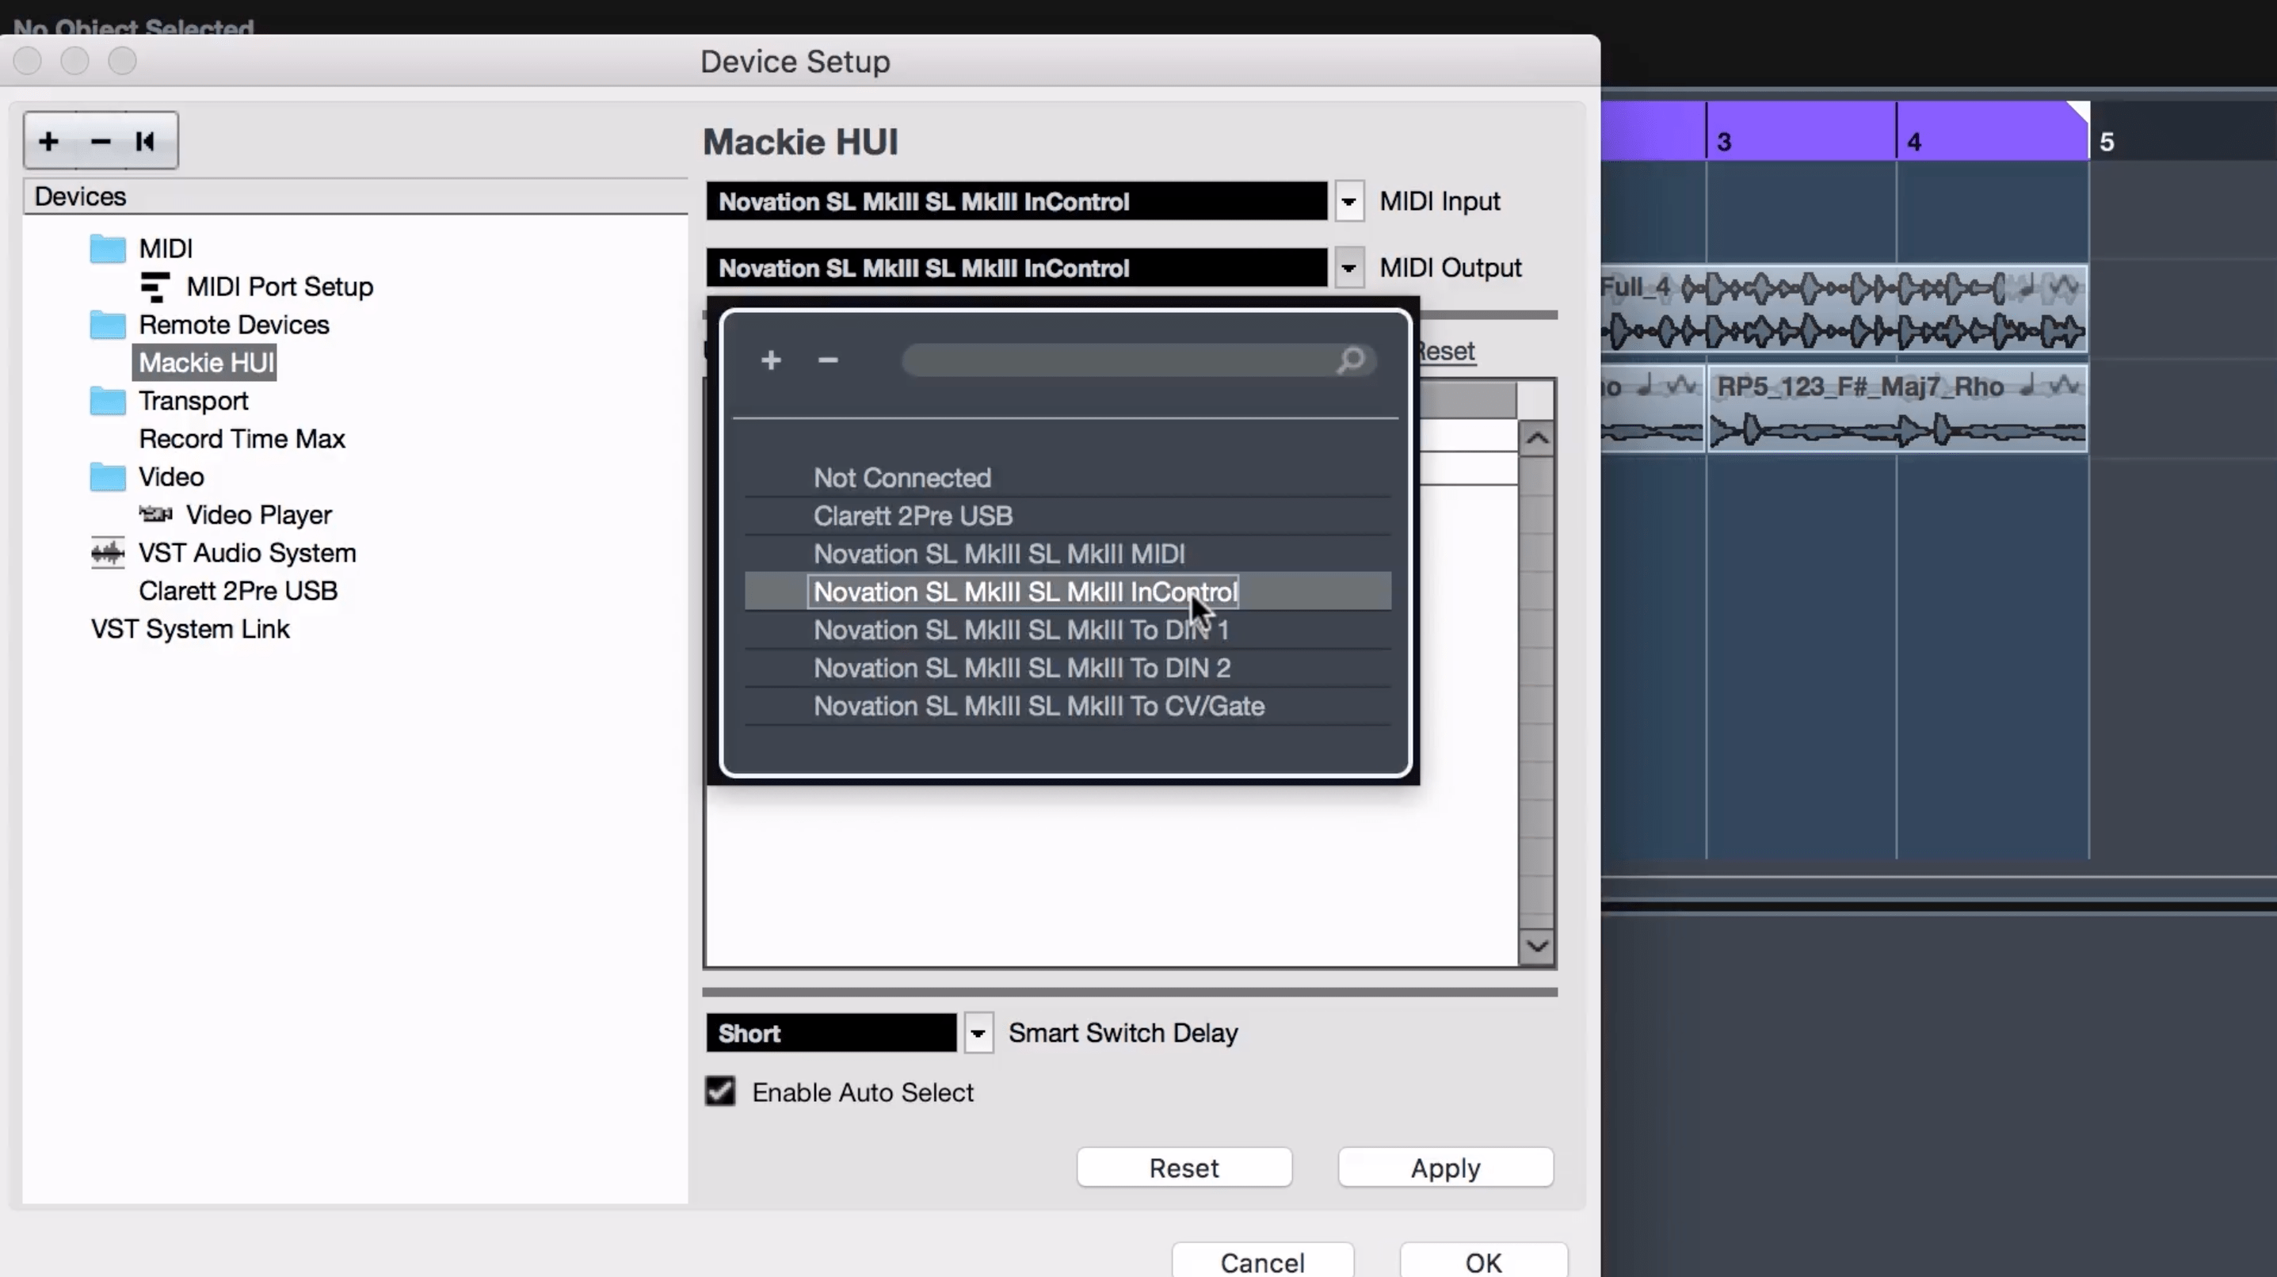Select Record Time Max tree item

[242, 439]
